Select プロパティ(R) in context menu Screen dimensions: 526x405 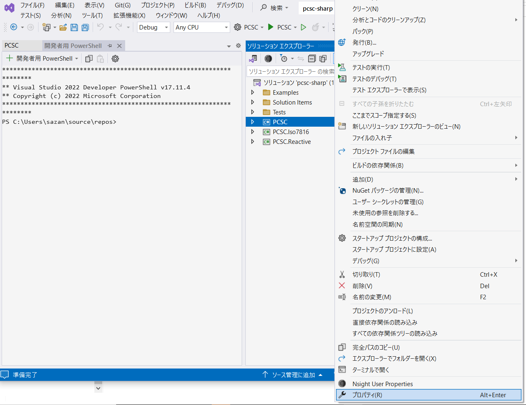point(428,395)
